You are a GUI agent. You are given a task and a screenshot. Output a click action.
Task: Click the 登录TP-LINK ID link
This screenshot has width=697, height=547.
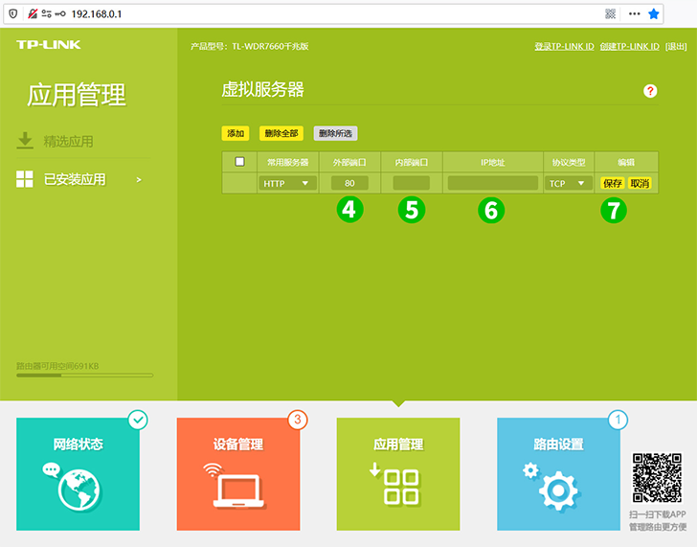pyautogui.click(x=564, y=46)
